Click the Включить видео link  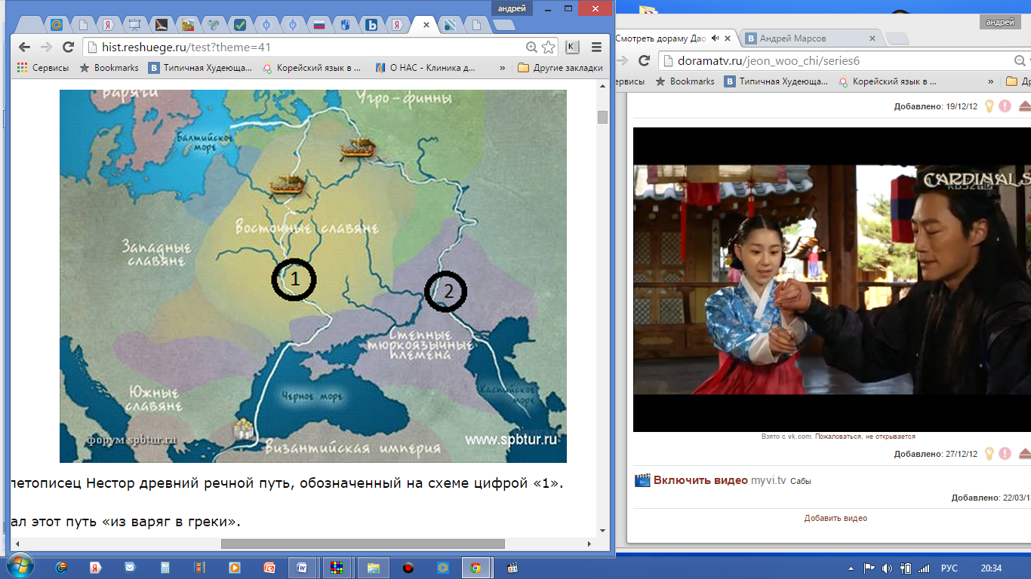(x=700, y=480)
